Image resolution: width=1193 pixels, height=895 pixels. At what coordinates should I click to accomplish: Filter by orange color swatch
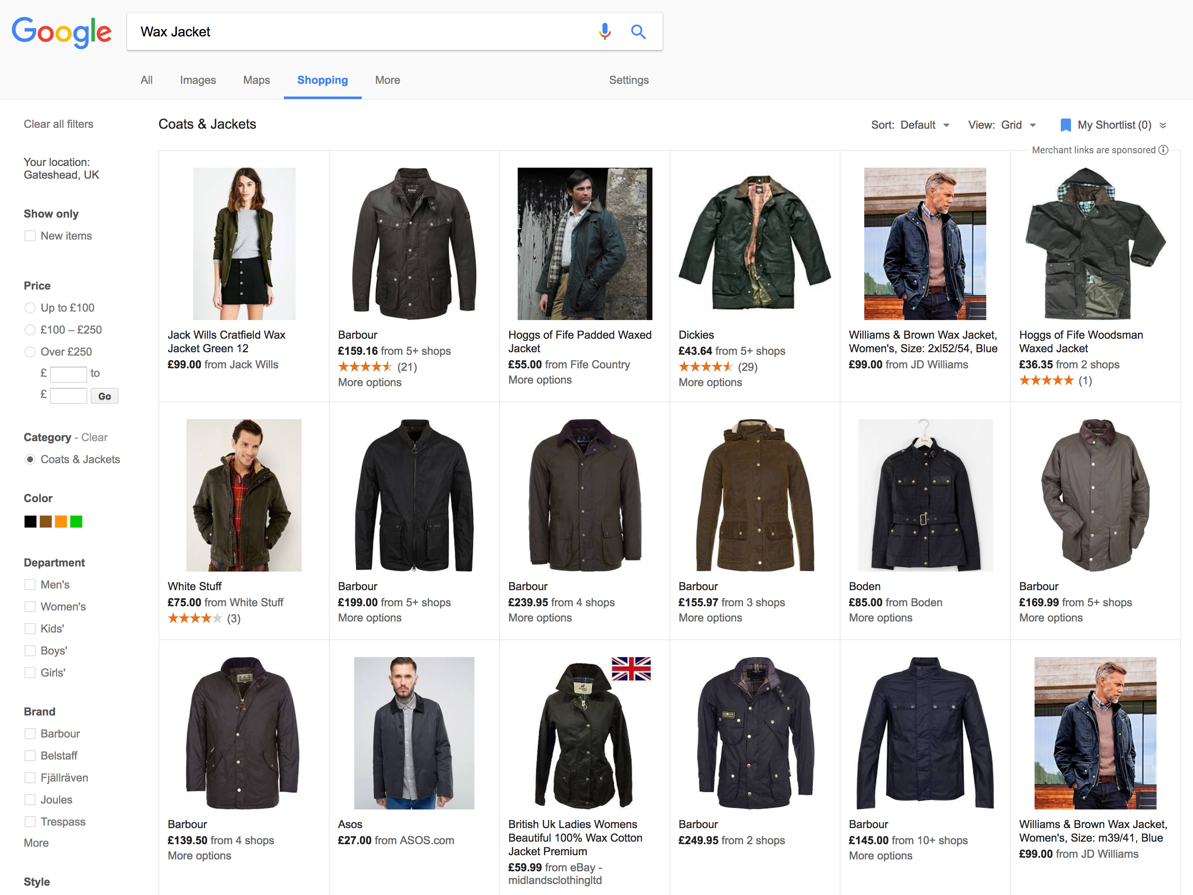click(61, 522)
